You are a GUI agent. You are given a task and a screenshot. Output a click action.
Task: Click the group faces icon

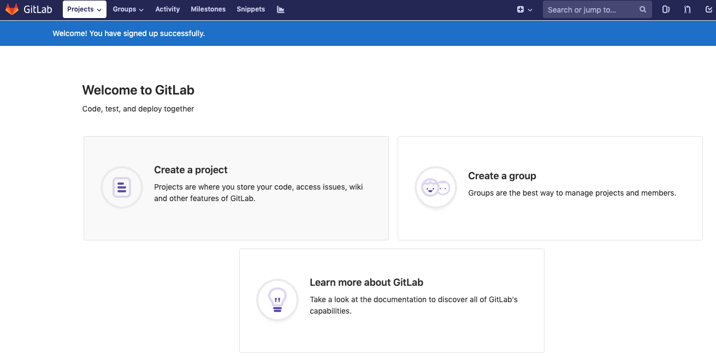click(436, 187)
